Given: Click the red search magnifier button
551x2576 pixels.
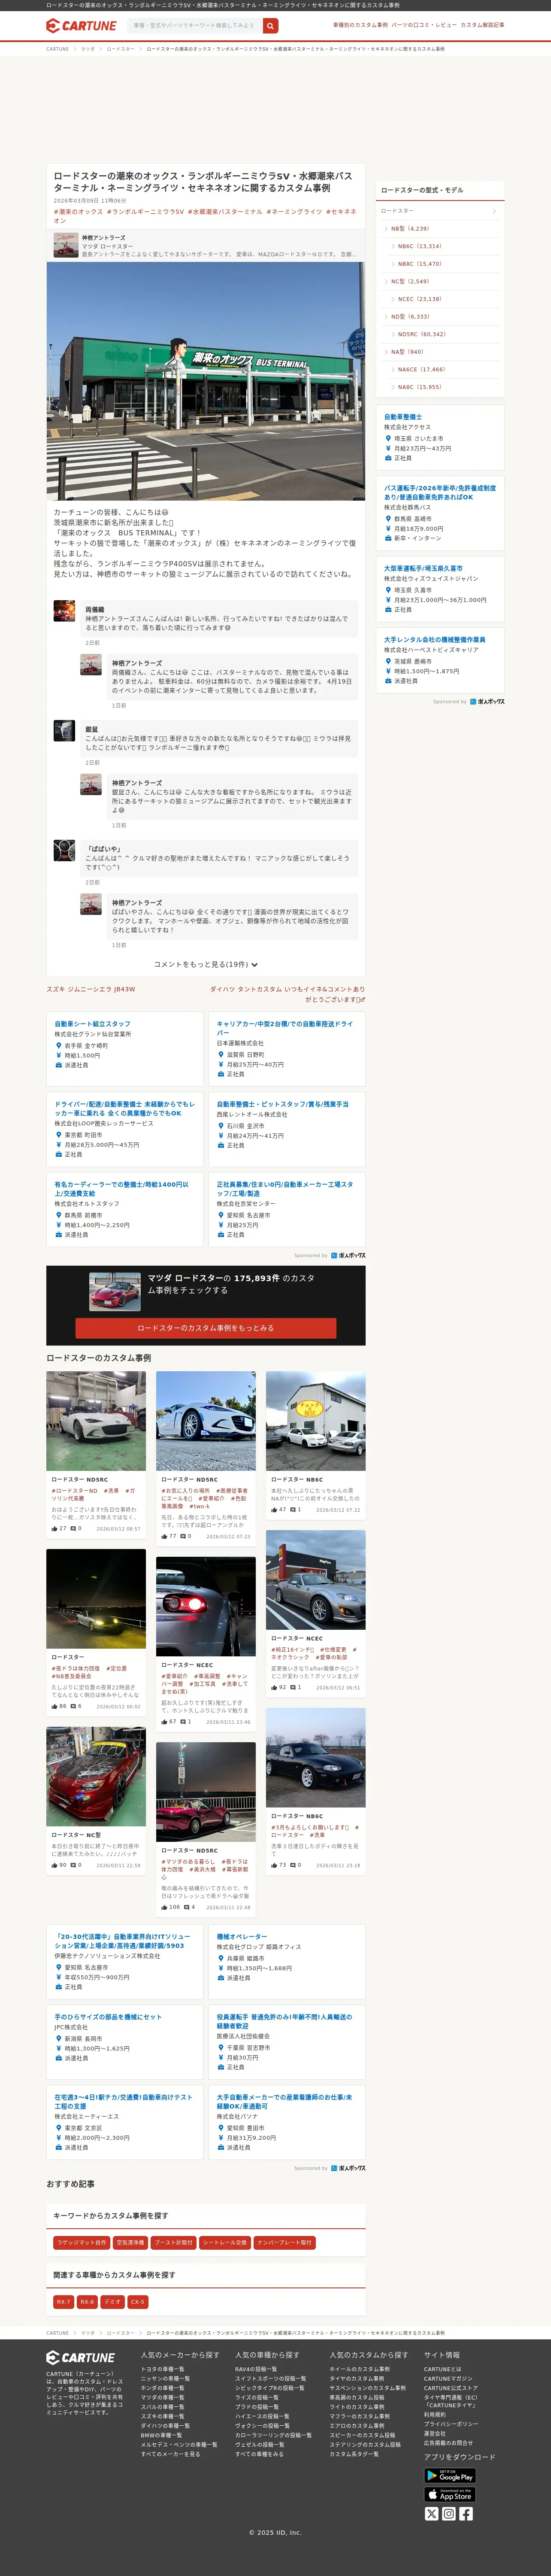Looking at the screenshot, I should click(270, 26).
